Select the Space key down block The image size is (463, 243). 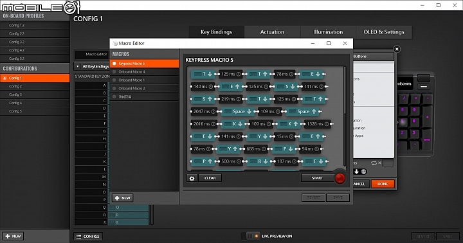238,111
